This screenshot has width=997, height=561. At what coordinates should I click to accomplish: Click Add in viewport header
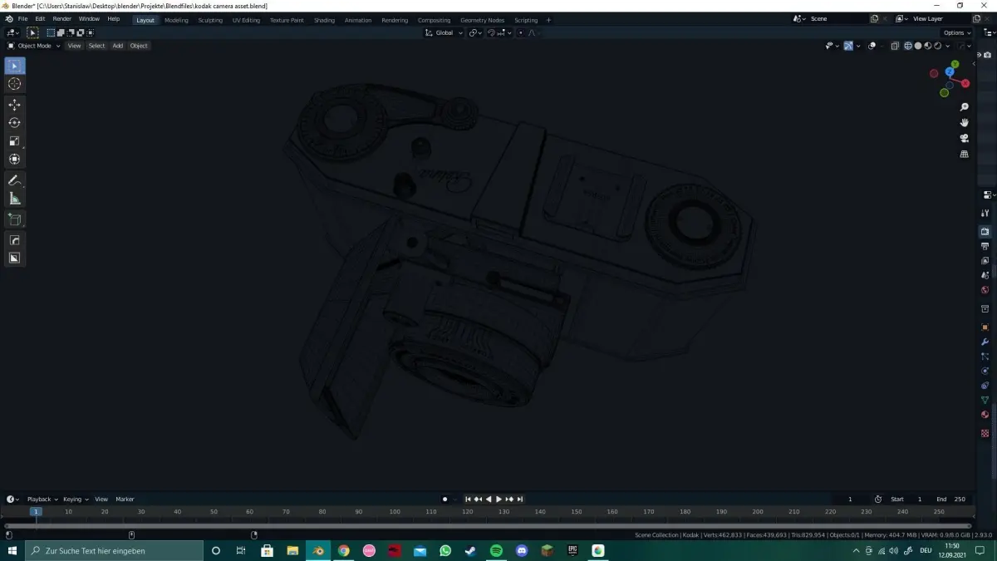[118, 46]
